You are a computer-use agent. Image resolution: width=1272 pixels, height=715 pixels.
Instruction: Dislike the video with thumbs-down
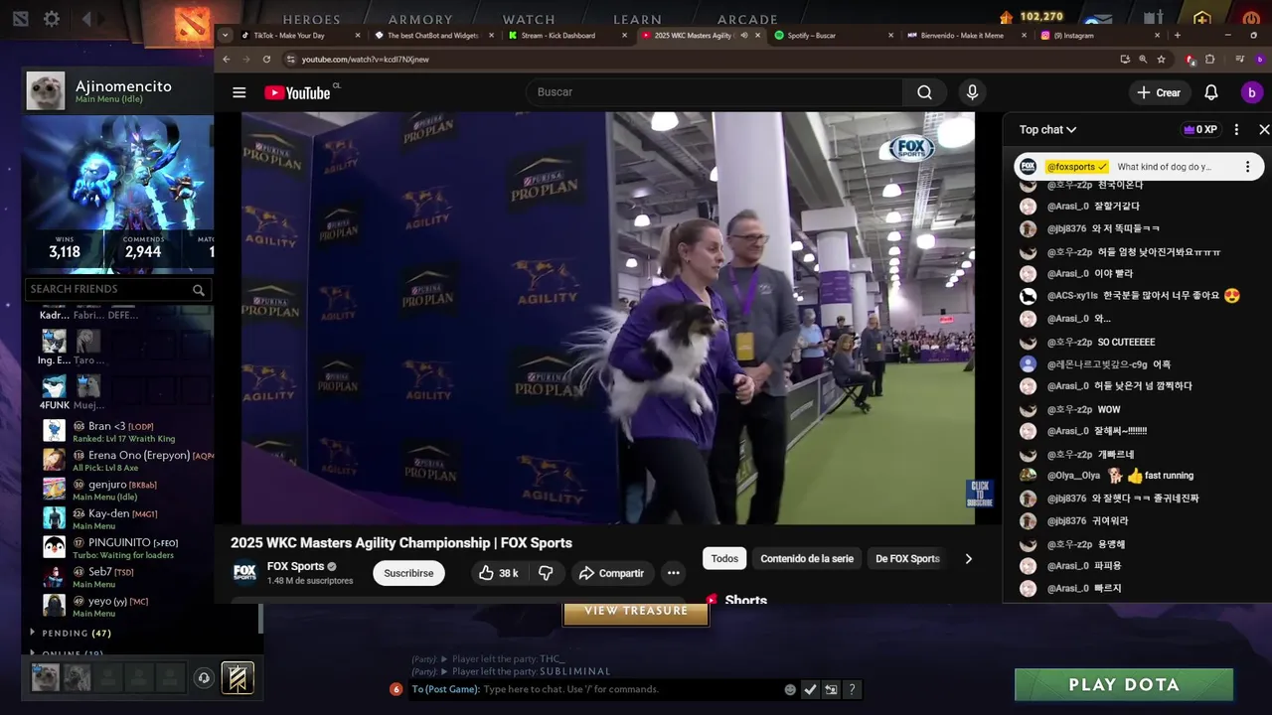point(545,573)
